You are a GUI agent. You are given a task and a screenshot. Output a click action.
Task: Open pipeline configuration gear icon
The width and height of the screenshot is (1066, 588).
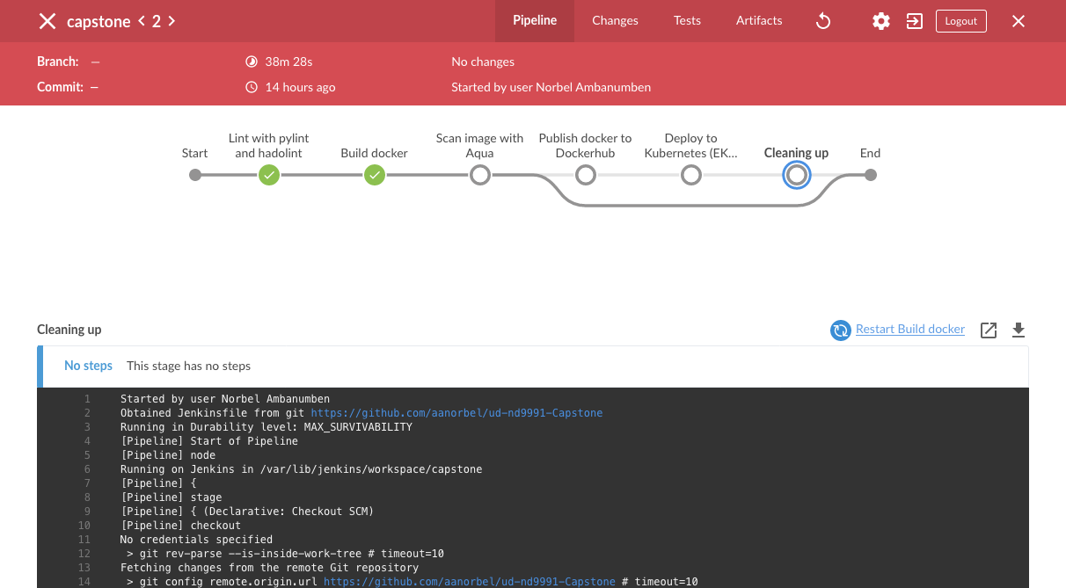click(880, 21)
